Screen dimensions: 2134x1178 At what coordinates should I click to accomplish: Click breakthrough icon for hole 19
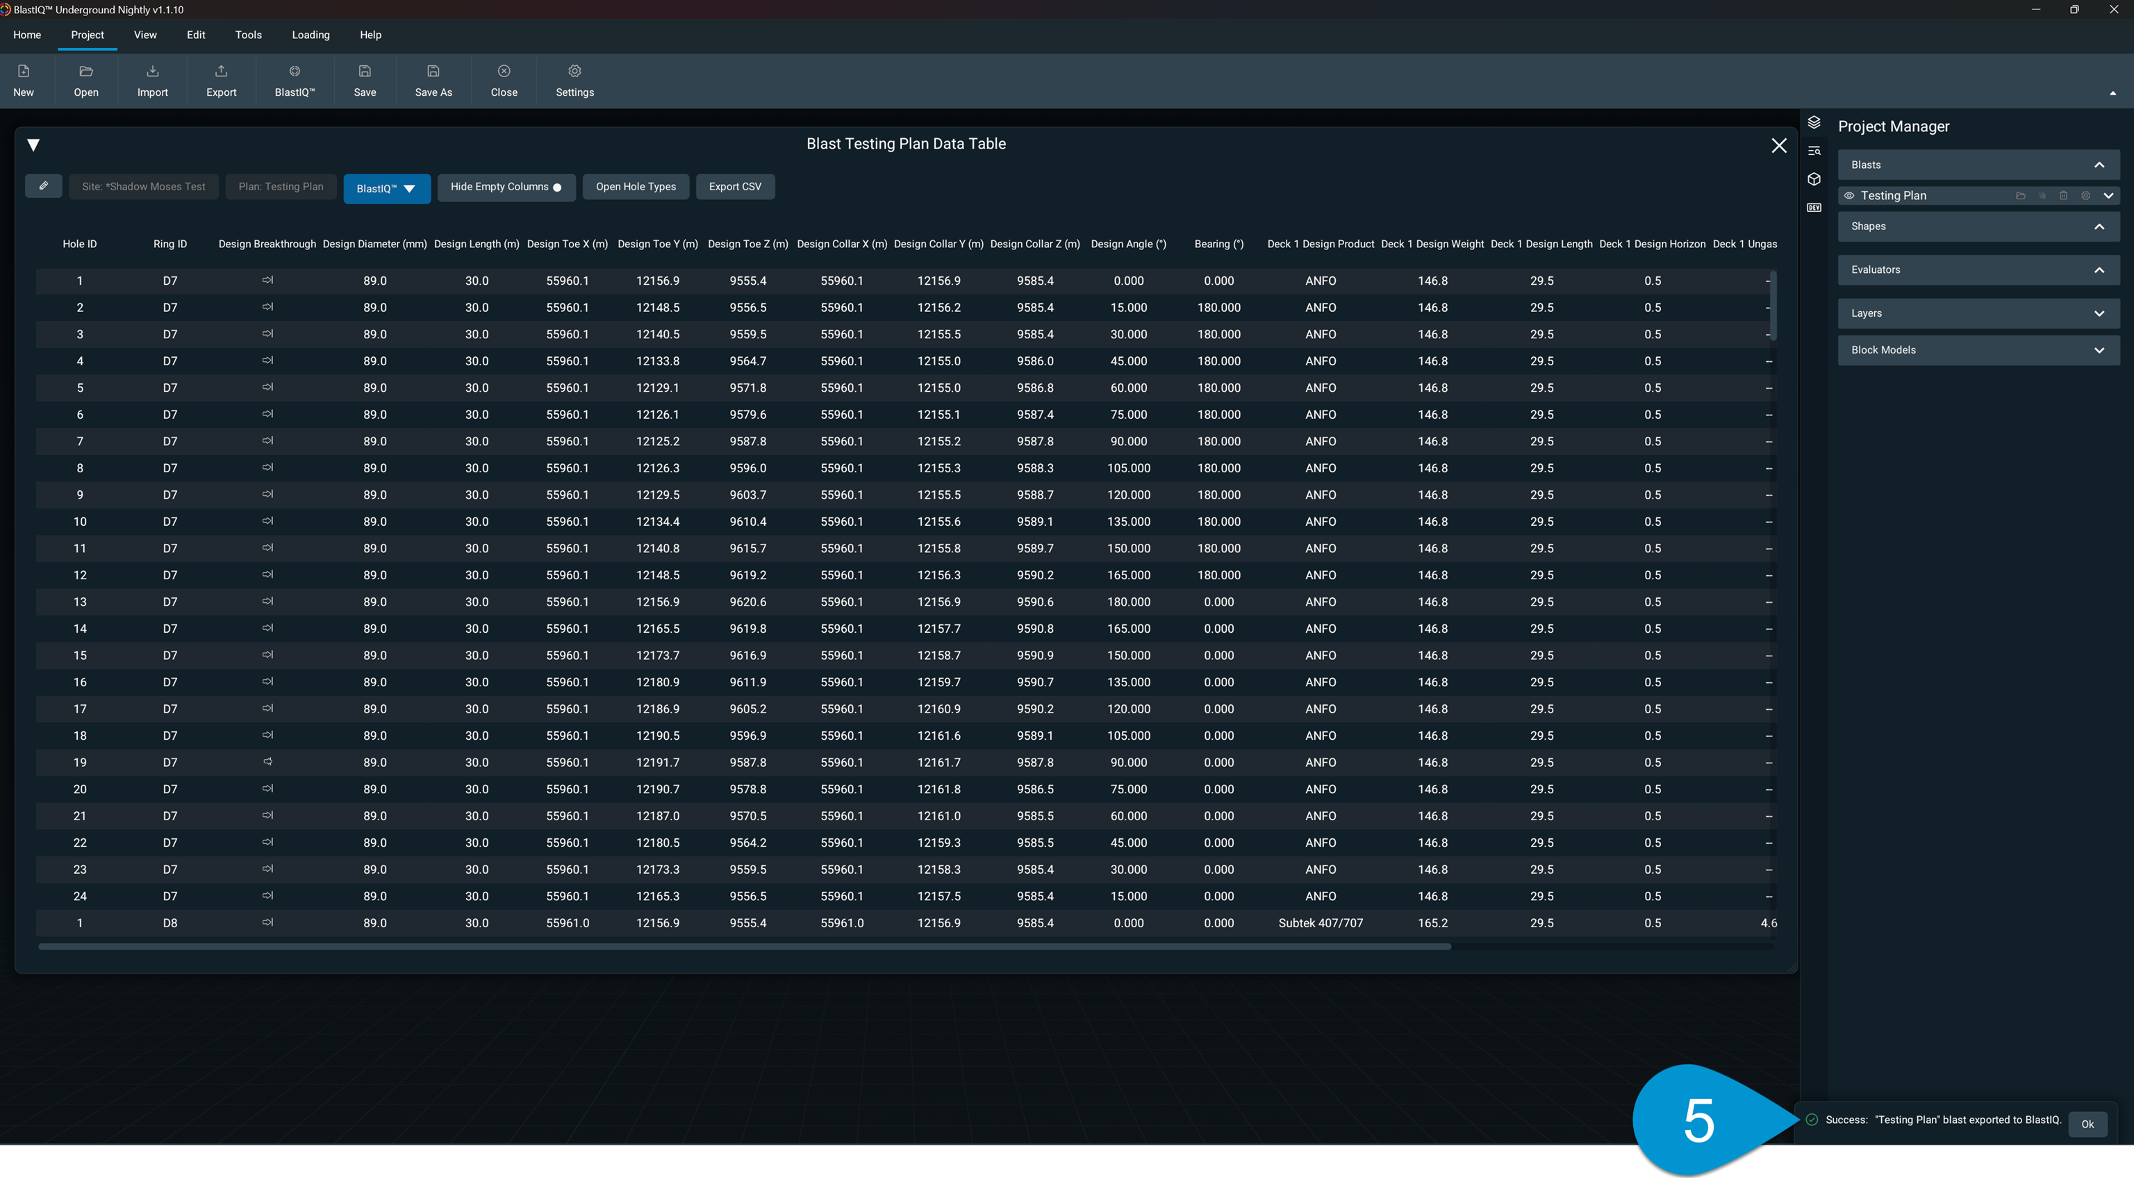click(x=267, y=761)
